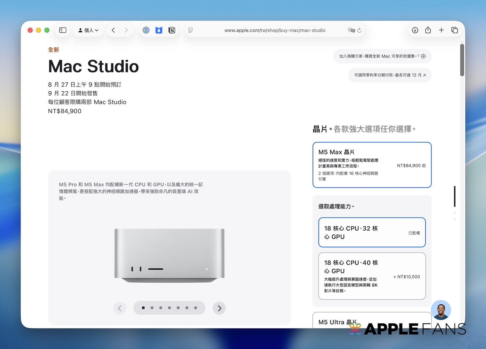Expand the 加入換購方案 trade-in info
Image resolution: width=486 pixels, height=349 pixels.
point(383,56)
